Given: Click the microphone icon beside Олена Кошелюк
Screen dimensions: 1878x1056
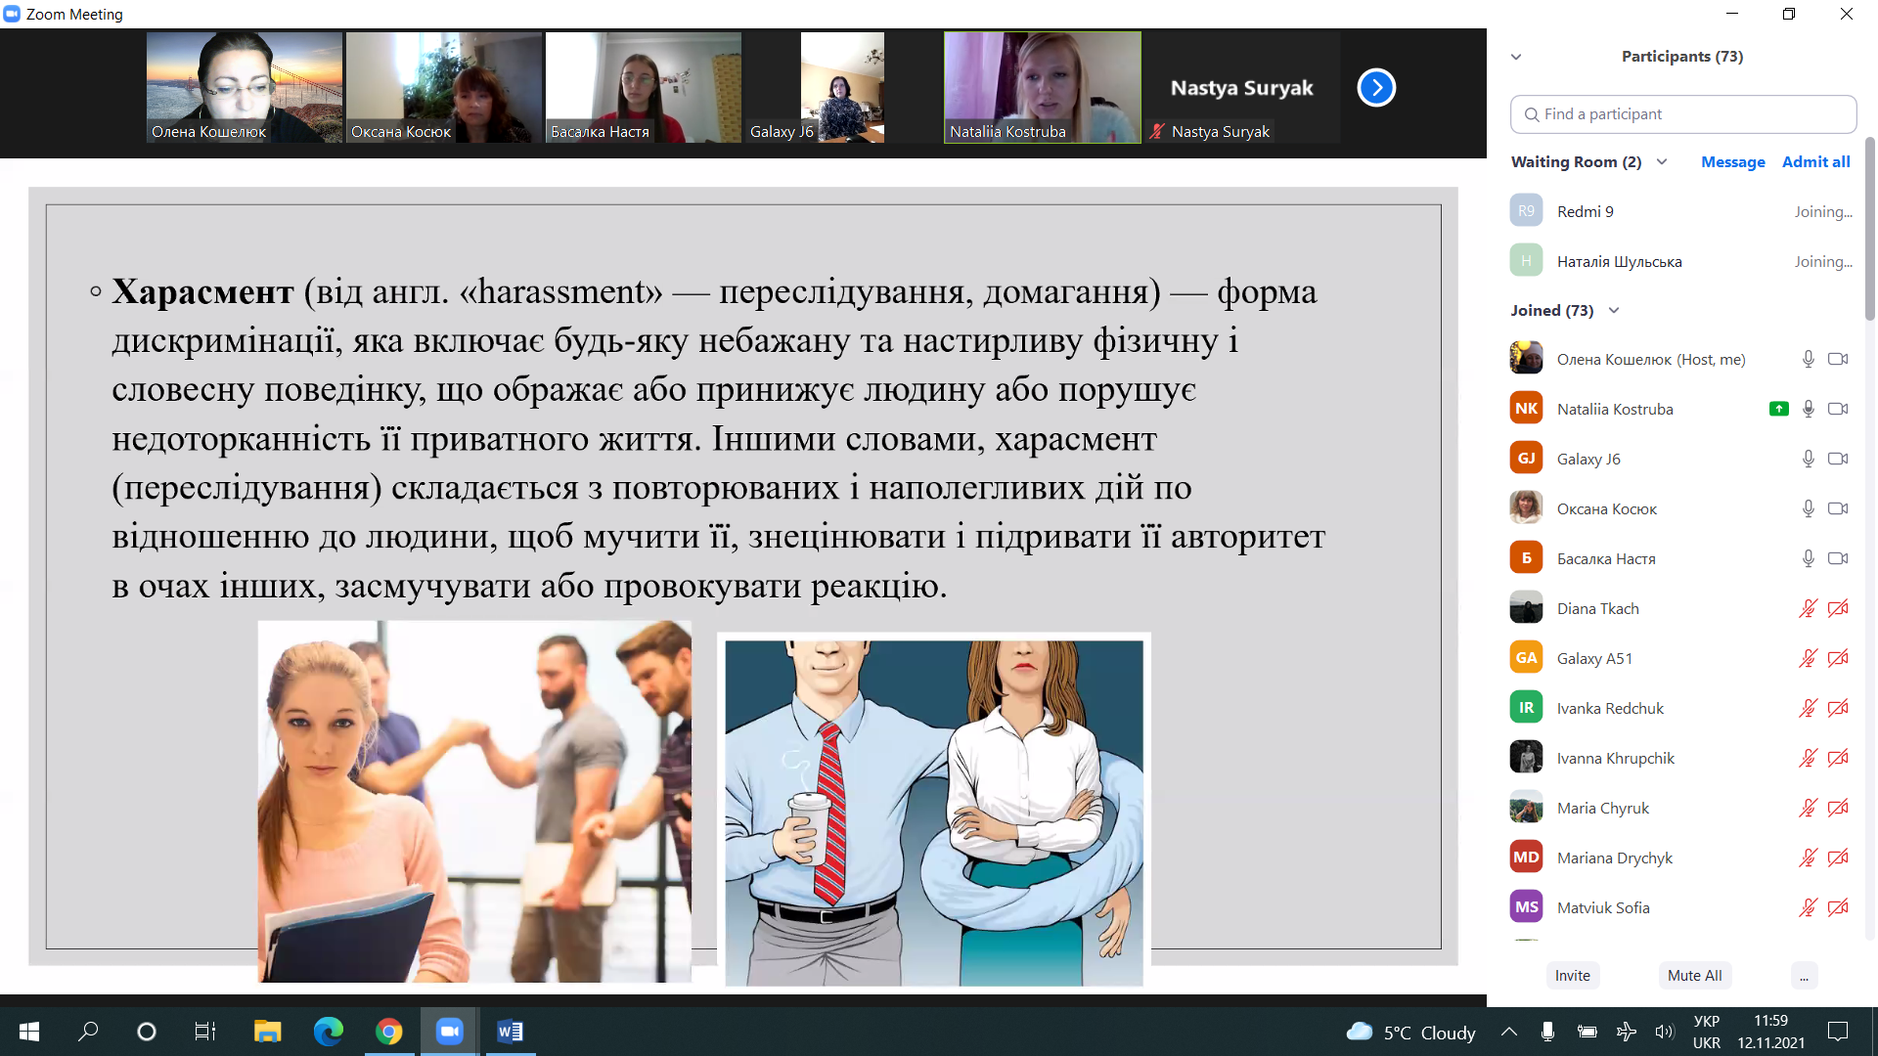Looking at the screenshot, I should 1808,359.
